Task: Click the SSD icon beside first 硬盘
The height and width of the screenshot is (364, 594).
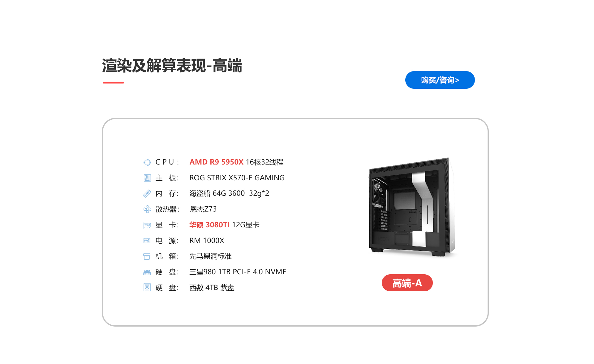Action: coord(147,272)
